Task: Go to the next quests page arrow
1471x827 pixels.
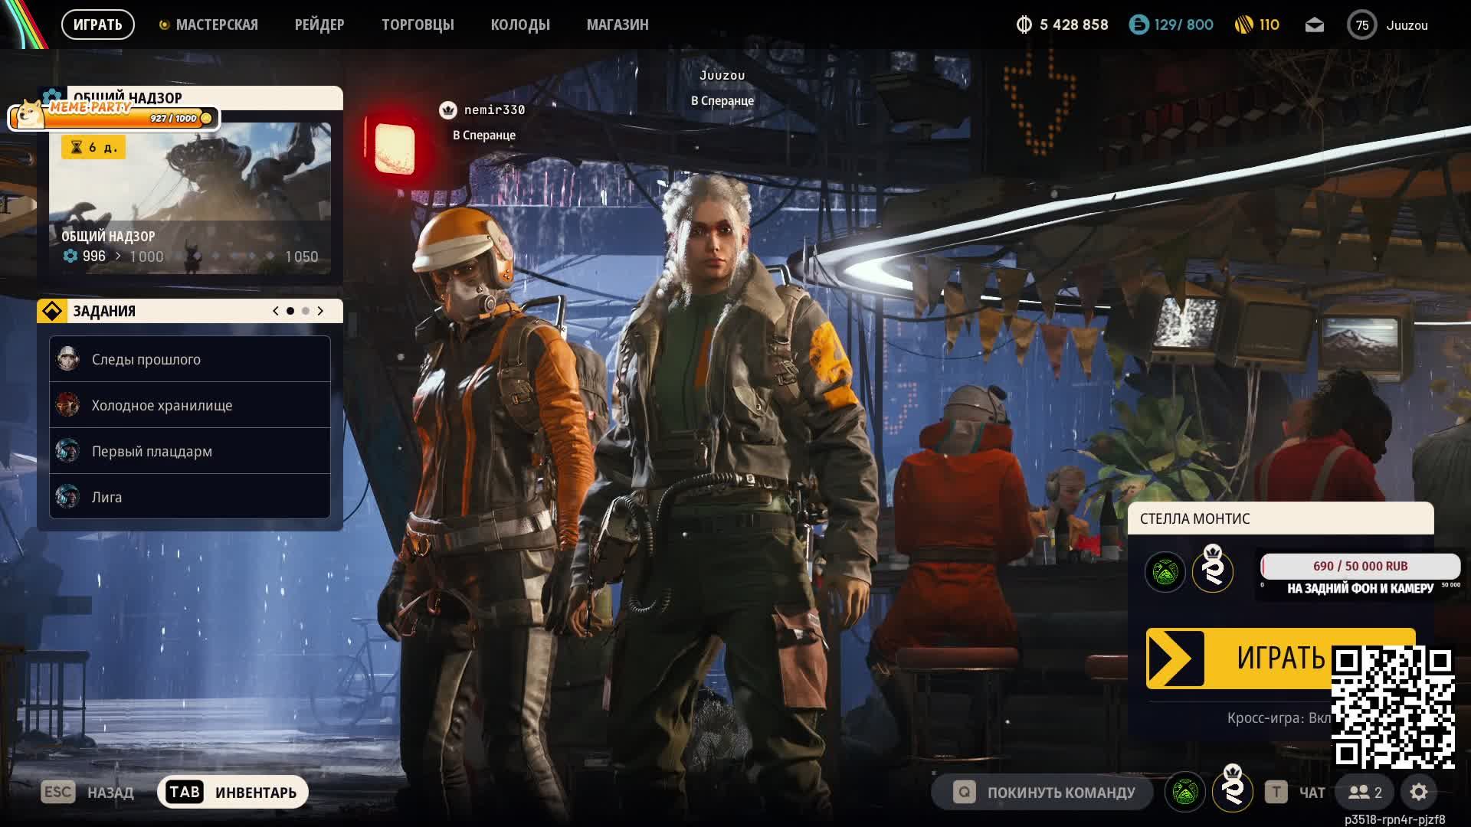Action: click(x=320, y=311)
